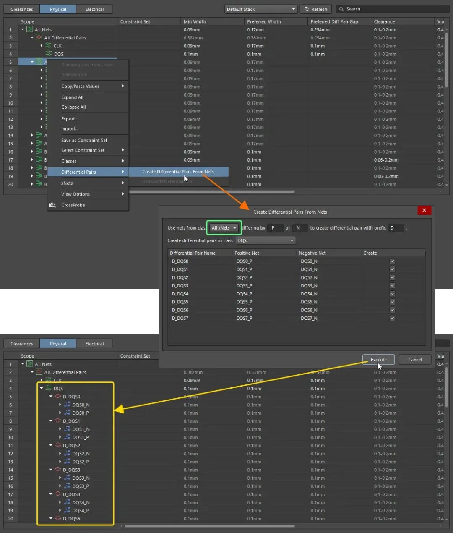This screenshot has width=453, height=533.
Task: Switch to Electrical tab in top panel
Action: pyautogui.click(x=94, y=9)
